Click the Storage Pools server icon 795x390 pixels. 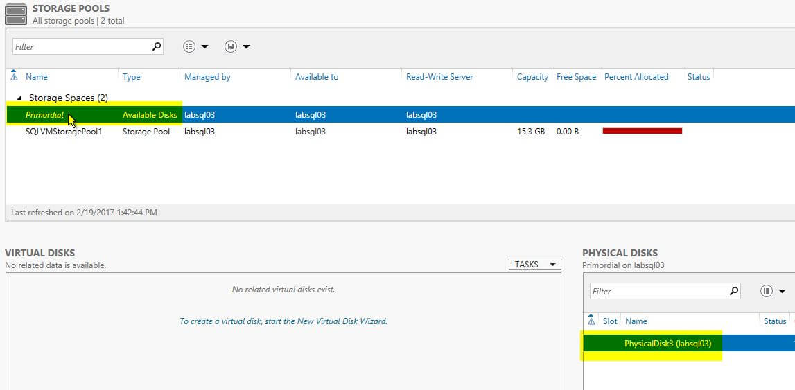point(16,14)
